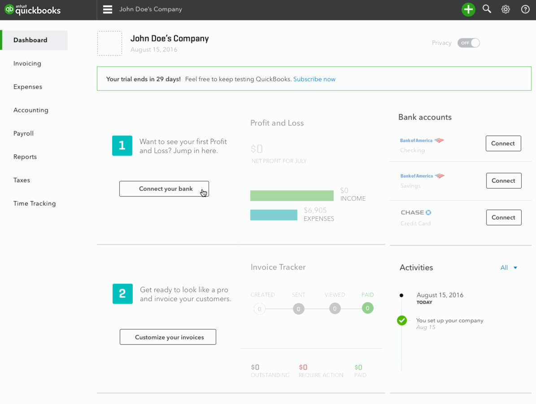Toggle the Privacy switch
The image size is (536, 404).
click(469, 43)
